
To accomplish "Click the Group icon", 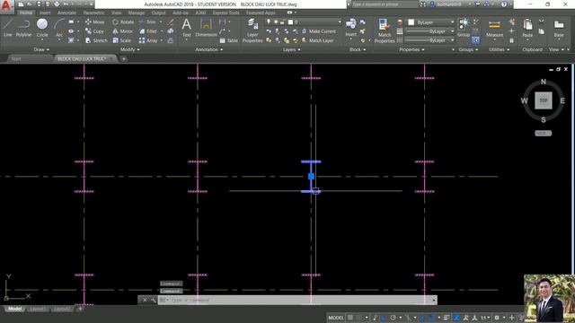I will 464,28.
